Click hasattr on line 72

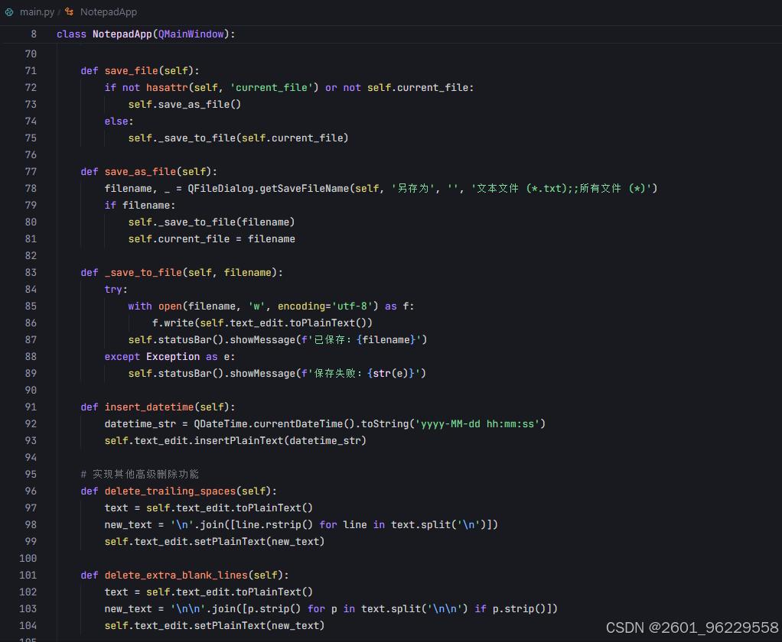[x=167, y=88]
